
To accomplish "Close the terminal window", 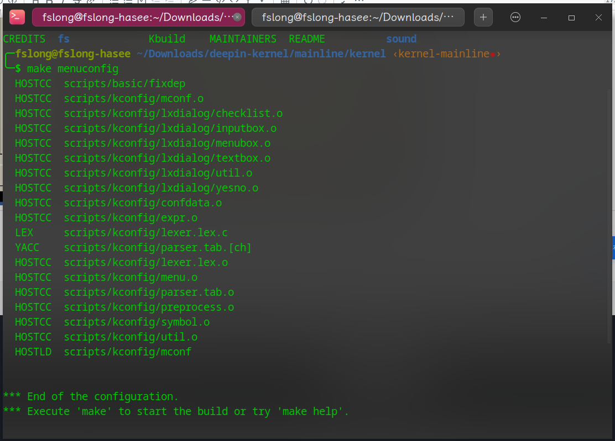I will coord(598,18).
